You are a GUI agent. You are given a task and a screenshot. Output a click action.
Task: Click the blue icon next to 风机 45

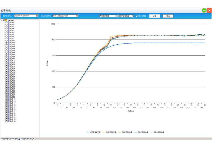click(8, 99)
